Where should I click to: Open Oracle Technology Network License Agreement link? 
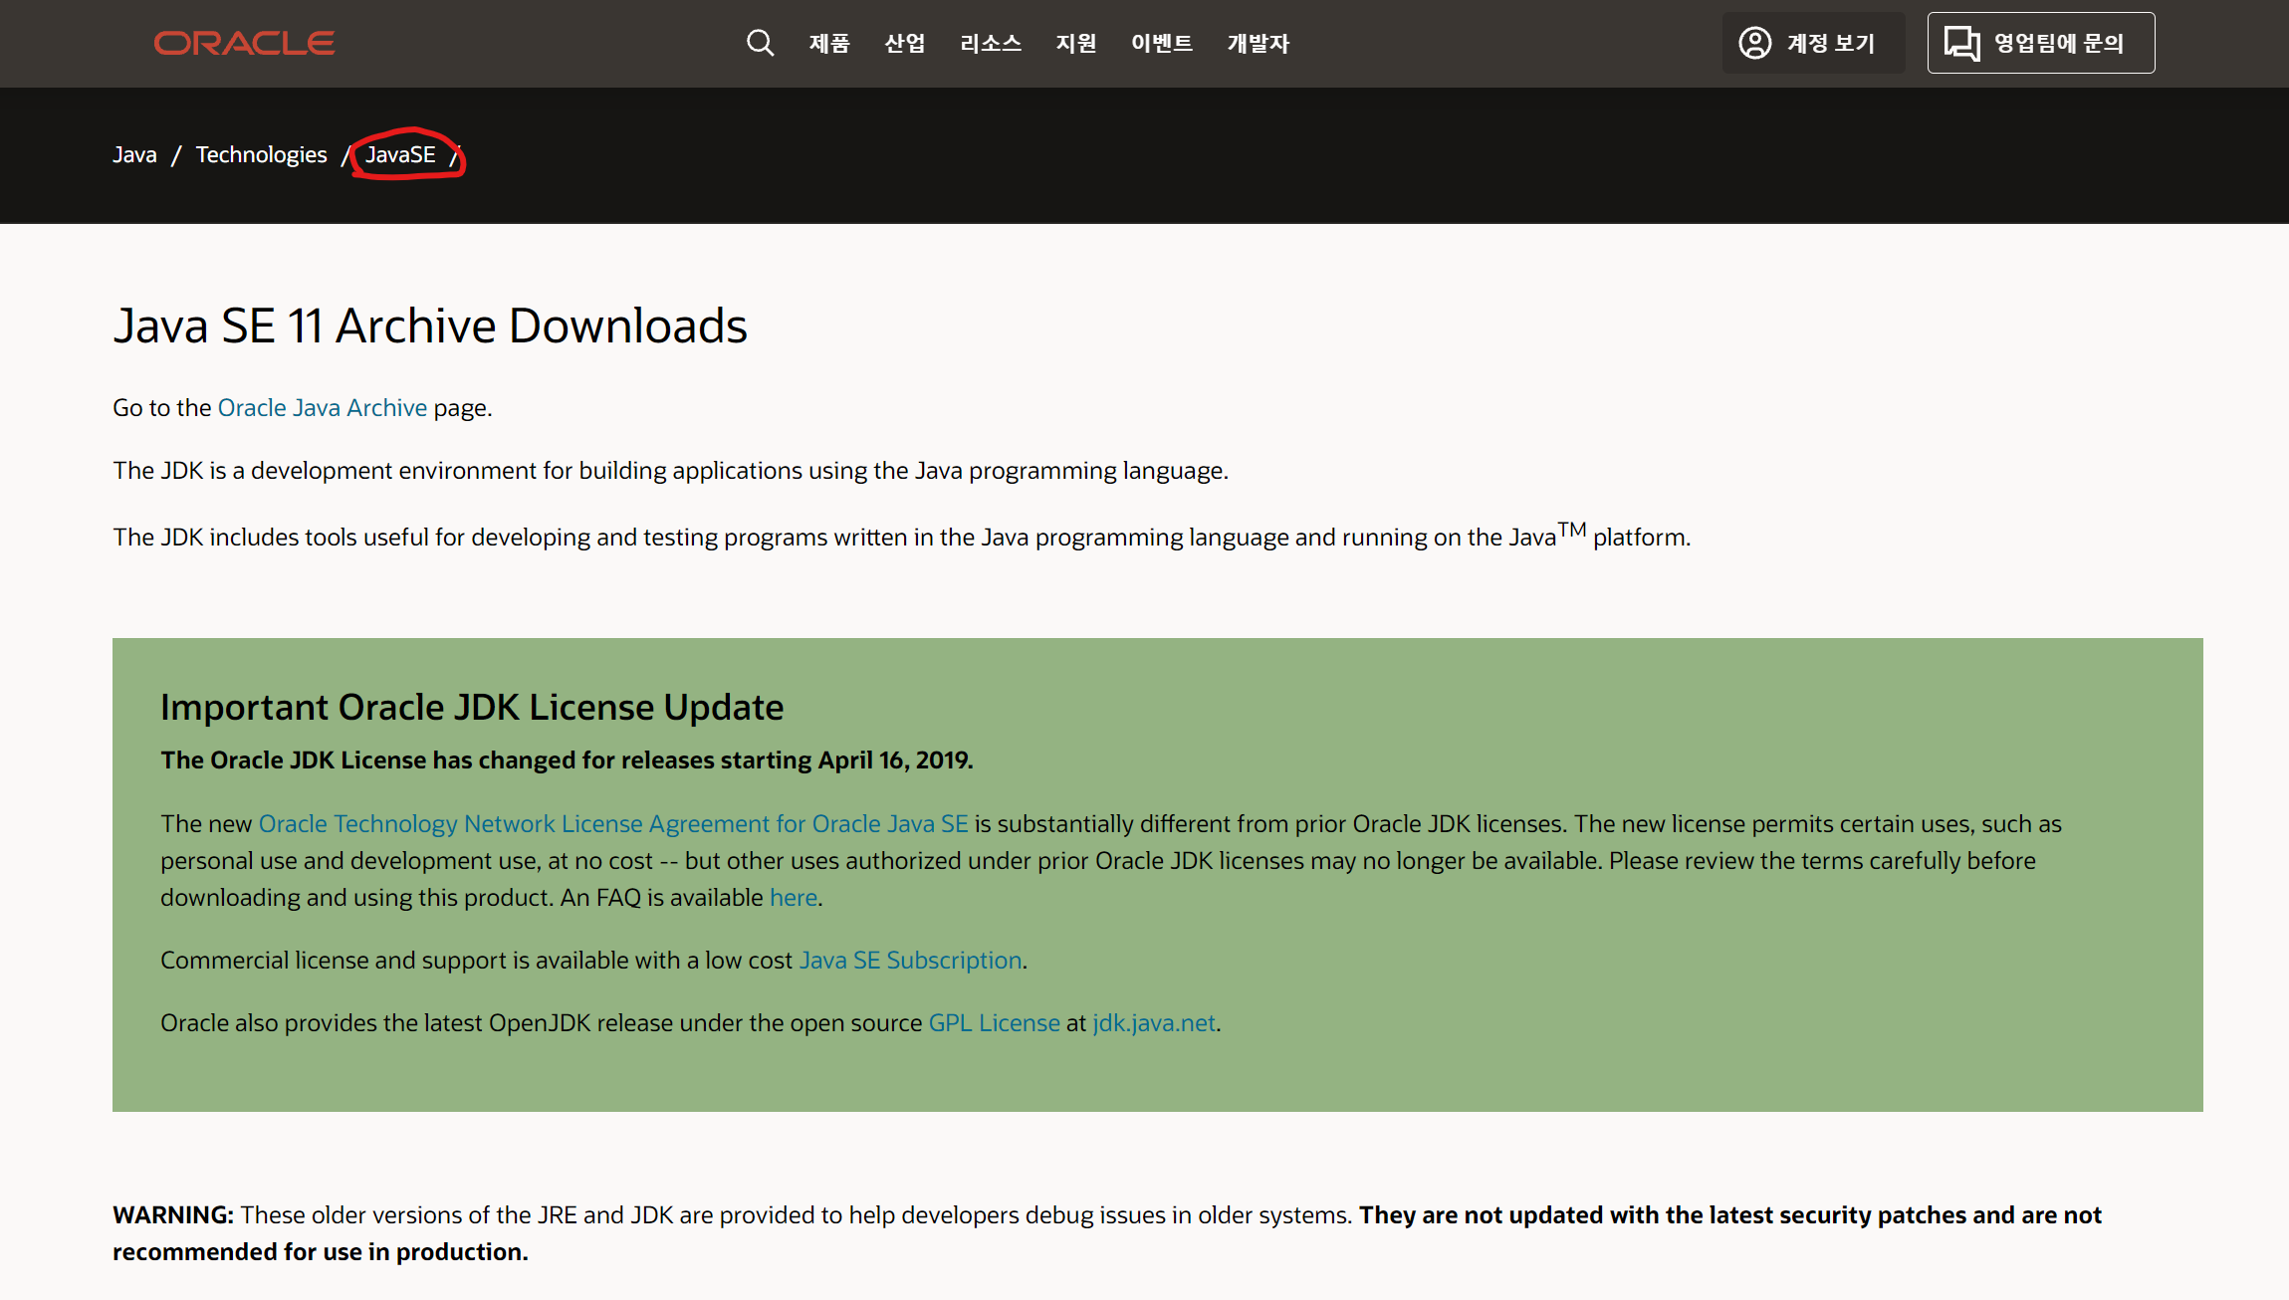click(612, 824)
